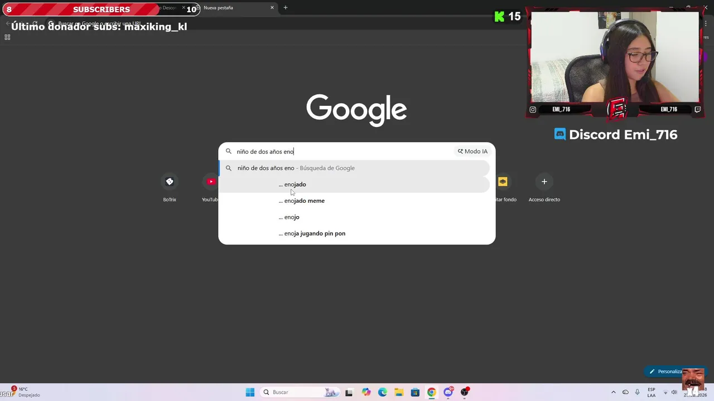Choose the '... enojado meme' suggestion
Image resolution: width=714 pixels, height=401 pixels.
click(355, 200)
